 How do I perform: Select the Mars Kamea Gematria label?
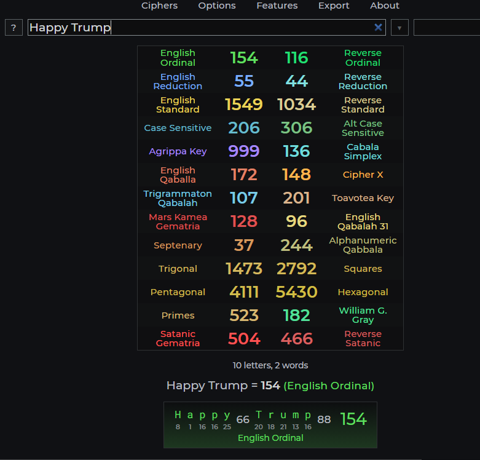tap(178, 221)
